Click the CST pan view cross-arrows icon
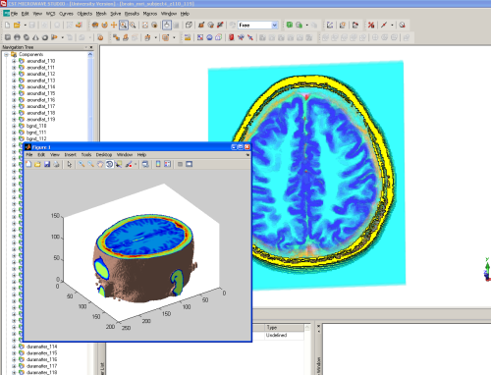The height and width of the screenshot is (375, 491). pyautogui.click(x=114, y=26)
